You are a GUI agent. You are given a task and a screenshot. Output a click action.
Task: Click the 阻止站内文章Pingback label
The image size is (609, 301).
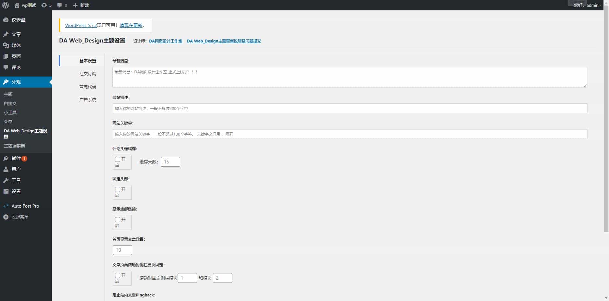(x=134, y=295)
